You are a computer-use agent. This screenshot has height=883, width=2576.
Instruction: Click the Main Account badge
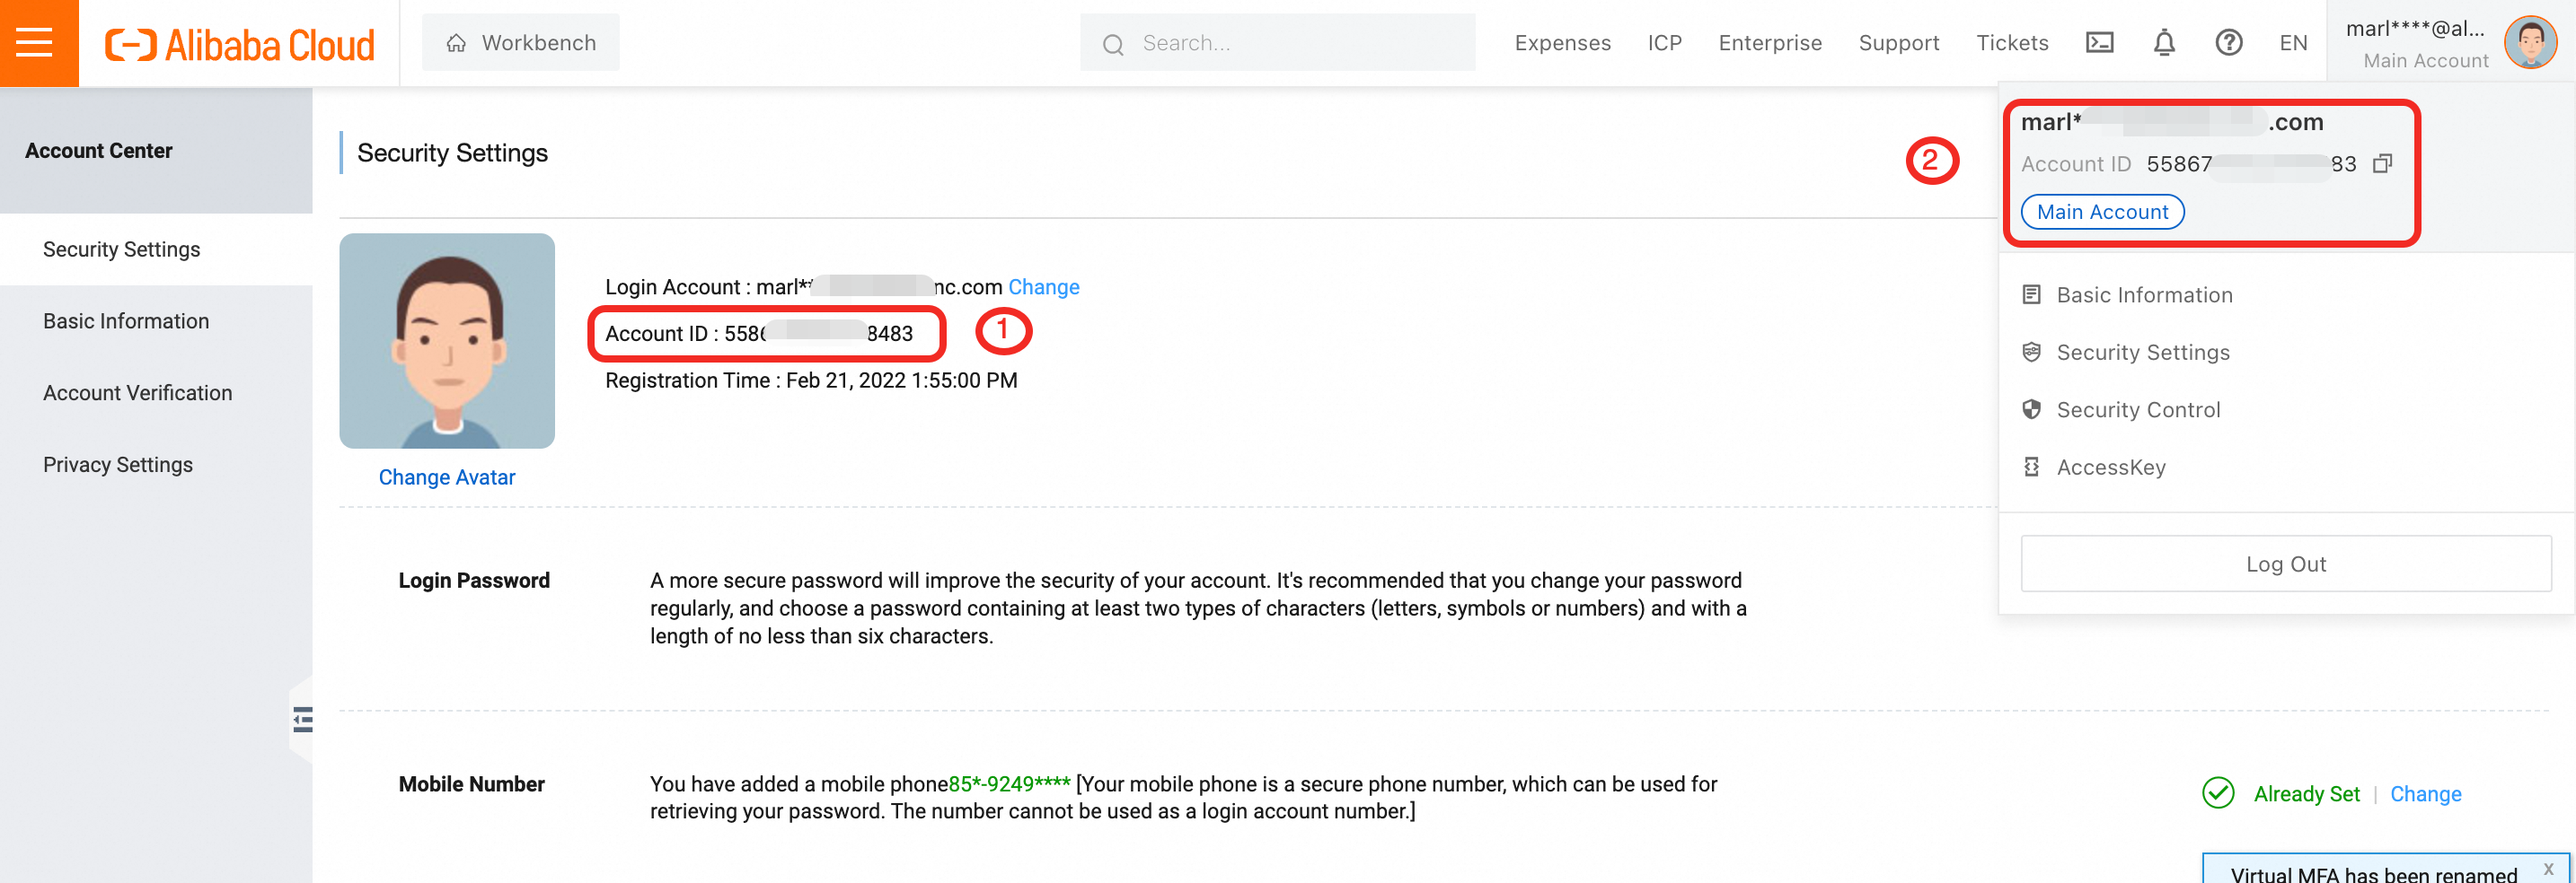click(x=2102, y=212)
